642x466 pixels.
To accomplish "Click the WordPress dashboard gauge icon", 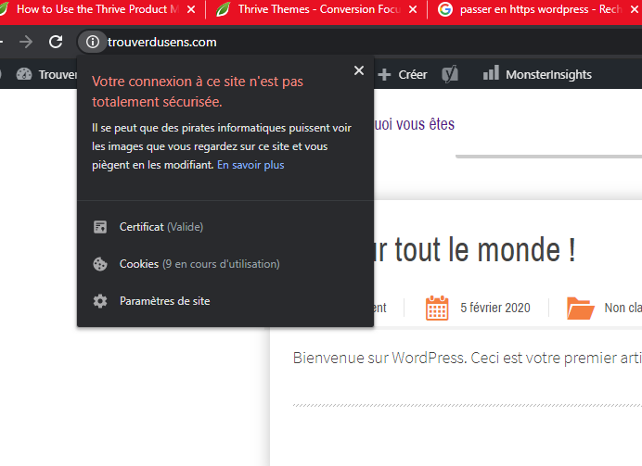I will 24,74.
